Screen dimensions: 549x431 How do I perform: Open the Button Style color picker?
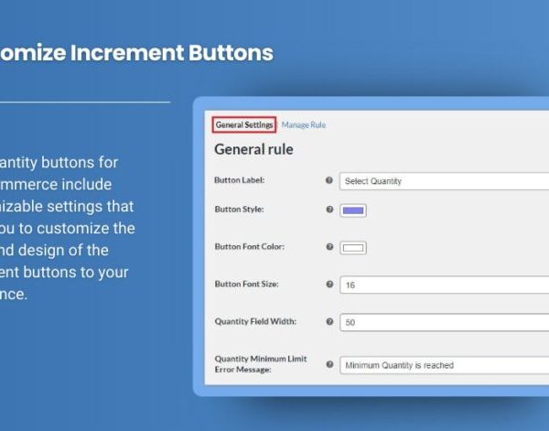point(353,210)
